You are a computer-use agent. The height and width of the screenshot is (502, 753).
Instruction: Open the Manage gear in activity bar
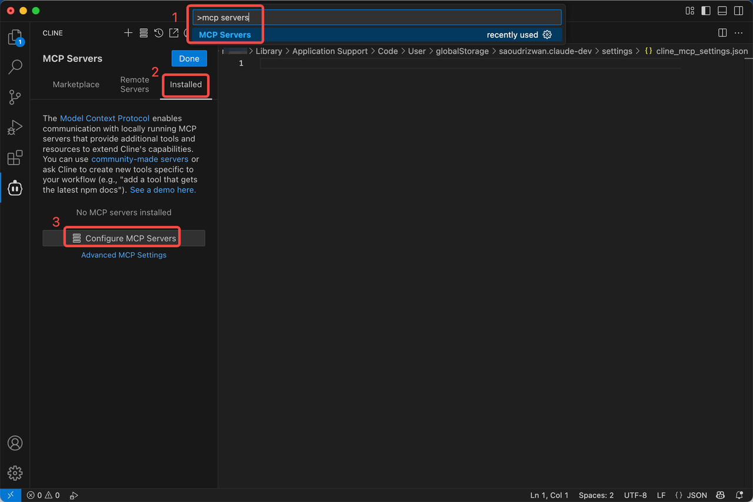point(15,473)
